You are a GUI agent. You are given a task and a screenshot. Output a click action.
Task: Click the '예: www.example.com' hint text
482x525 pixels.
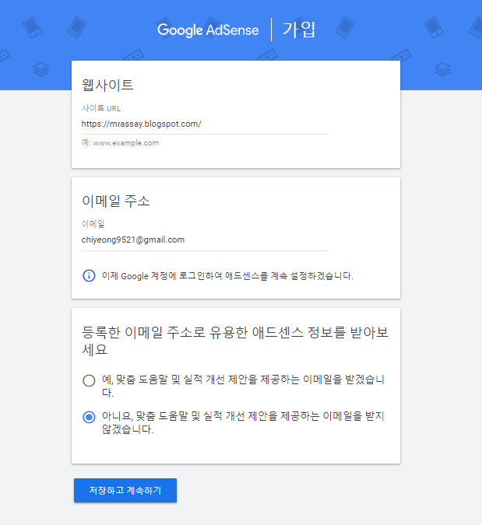121,143
